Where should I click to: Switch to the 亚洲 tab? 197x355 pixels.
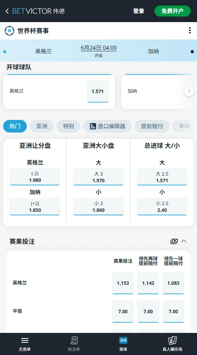pyautogui.click(x=42, y=126)
